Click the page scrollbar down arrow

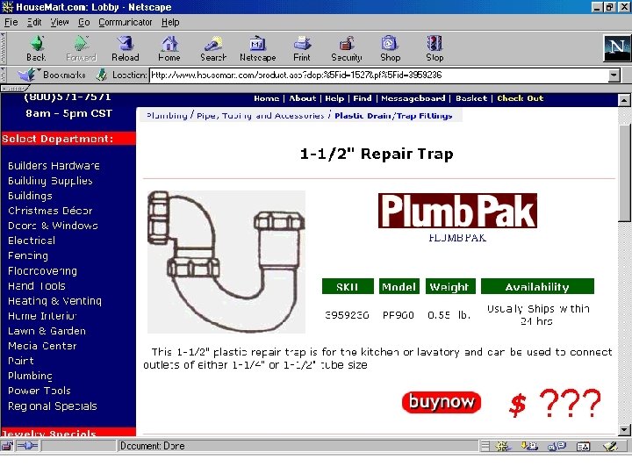point(624,429)
